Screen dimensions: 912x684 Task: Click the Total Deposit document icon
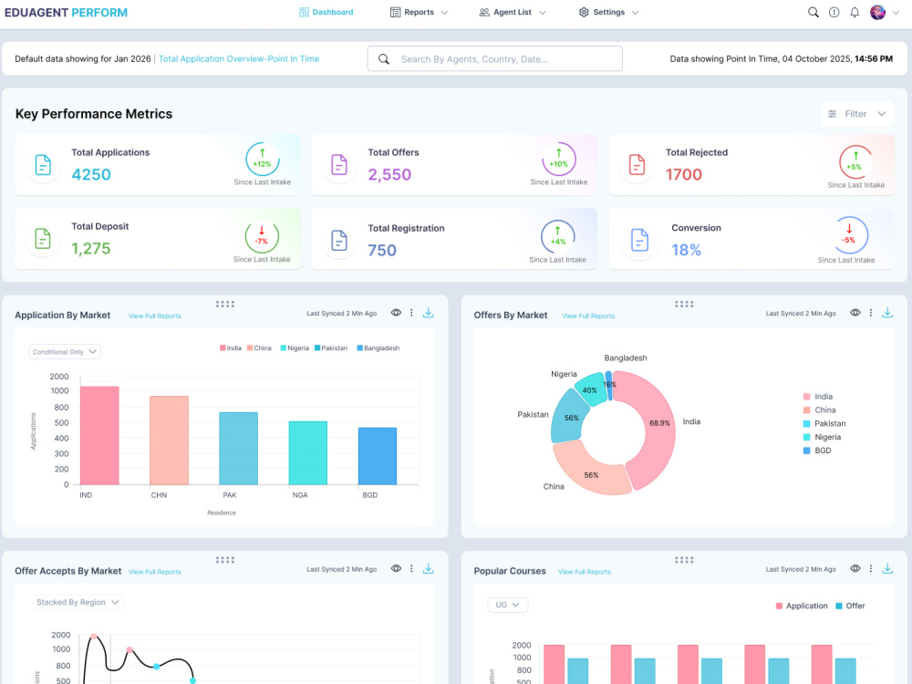point(43,239)
